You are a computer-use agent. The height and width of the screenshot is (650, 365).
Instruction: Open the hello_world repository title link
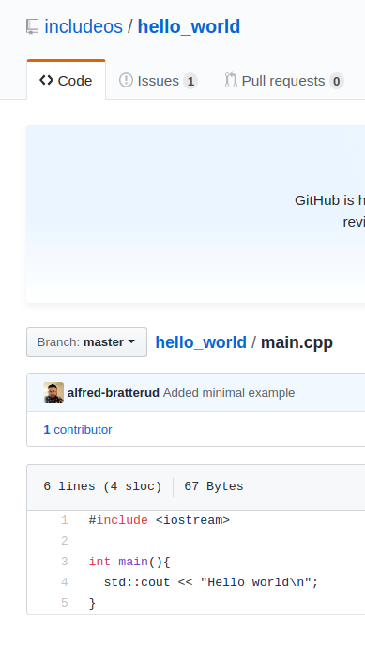click(x=189, y=26)
